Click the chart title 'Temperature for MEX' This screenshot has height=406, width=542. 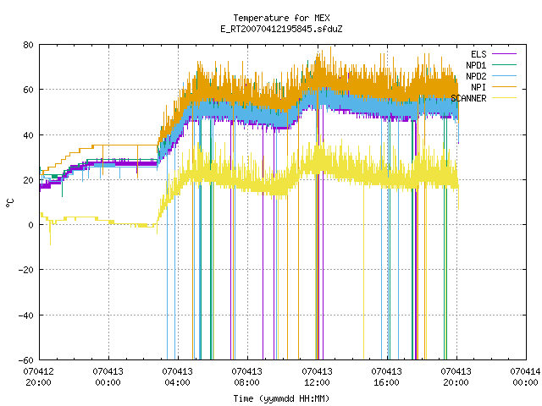(281, 18)
